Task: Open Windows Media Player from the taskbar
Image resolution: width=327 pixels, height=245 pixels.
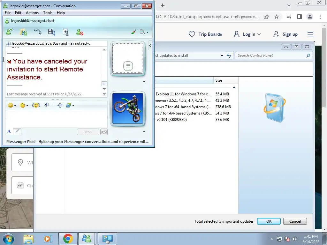Action: 47,239
